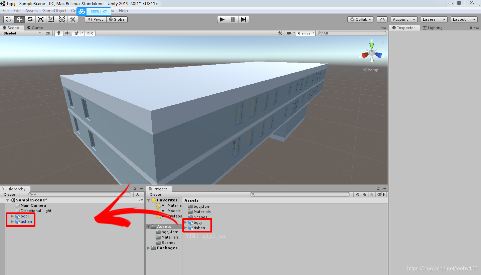Save the Project search to favorites

tap(372, 194)
